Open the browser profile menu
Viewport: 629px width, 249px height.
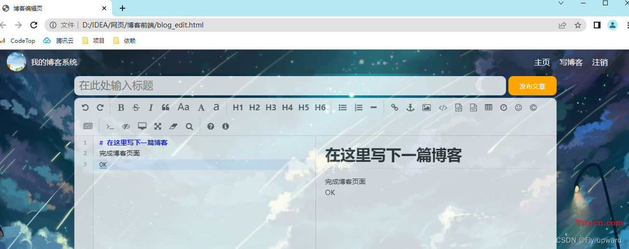(613, 25)
